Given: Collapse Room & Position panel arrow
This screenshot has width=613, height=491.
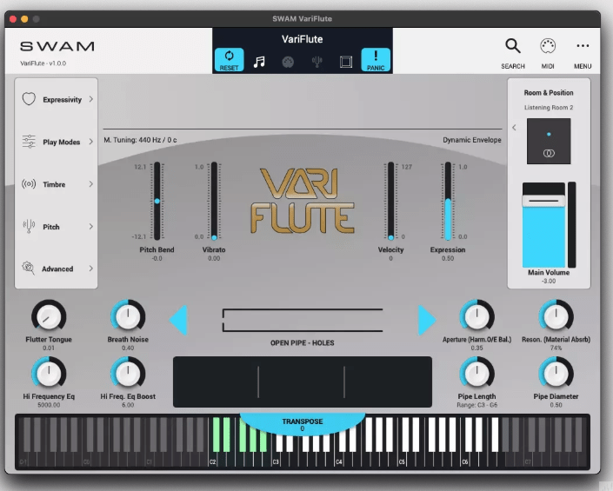Looking at the screenshot, I should (x=514, y=128).
